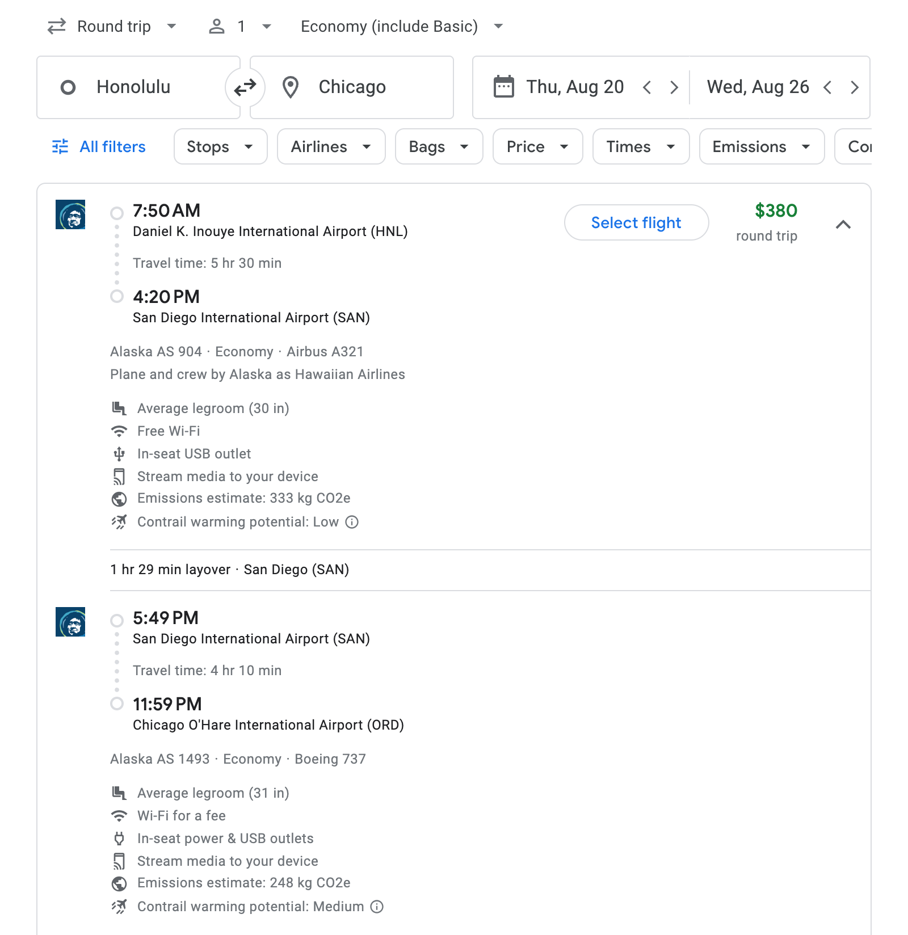This screenshot has width=908, height=935.
Task: Collapse the expanded $380 flight details
Action: (x=844, y=225)
